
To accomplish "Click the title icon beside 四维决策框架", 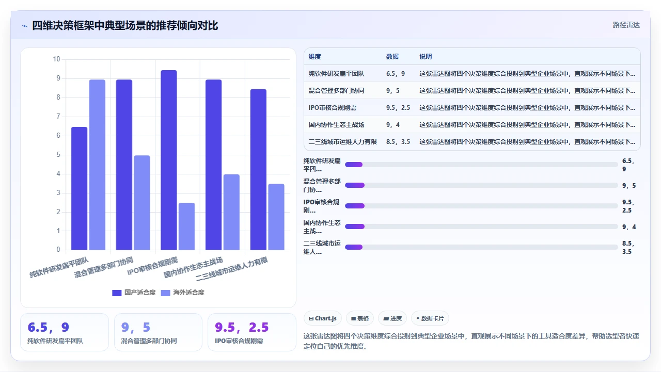I will click(24, 26).
